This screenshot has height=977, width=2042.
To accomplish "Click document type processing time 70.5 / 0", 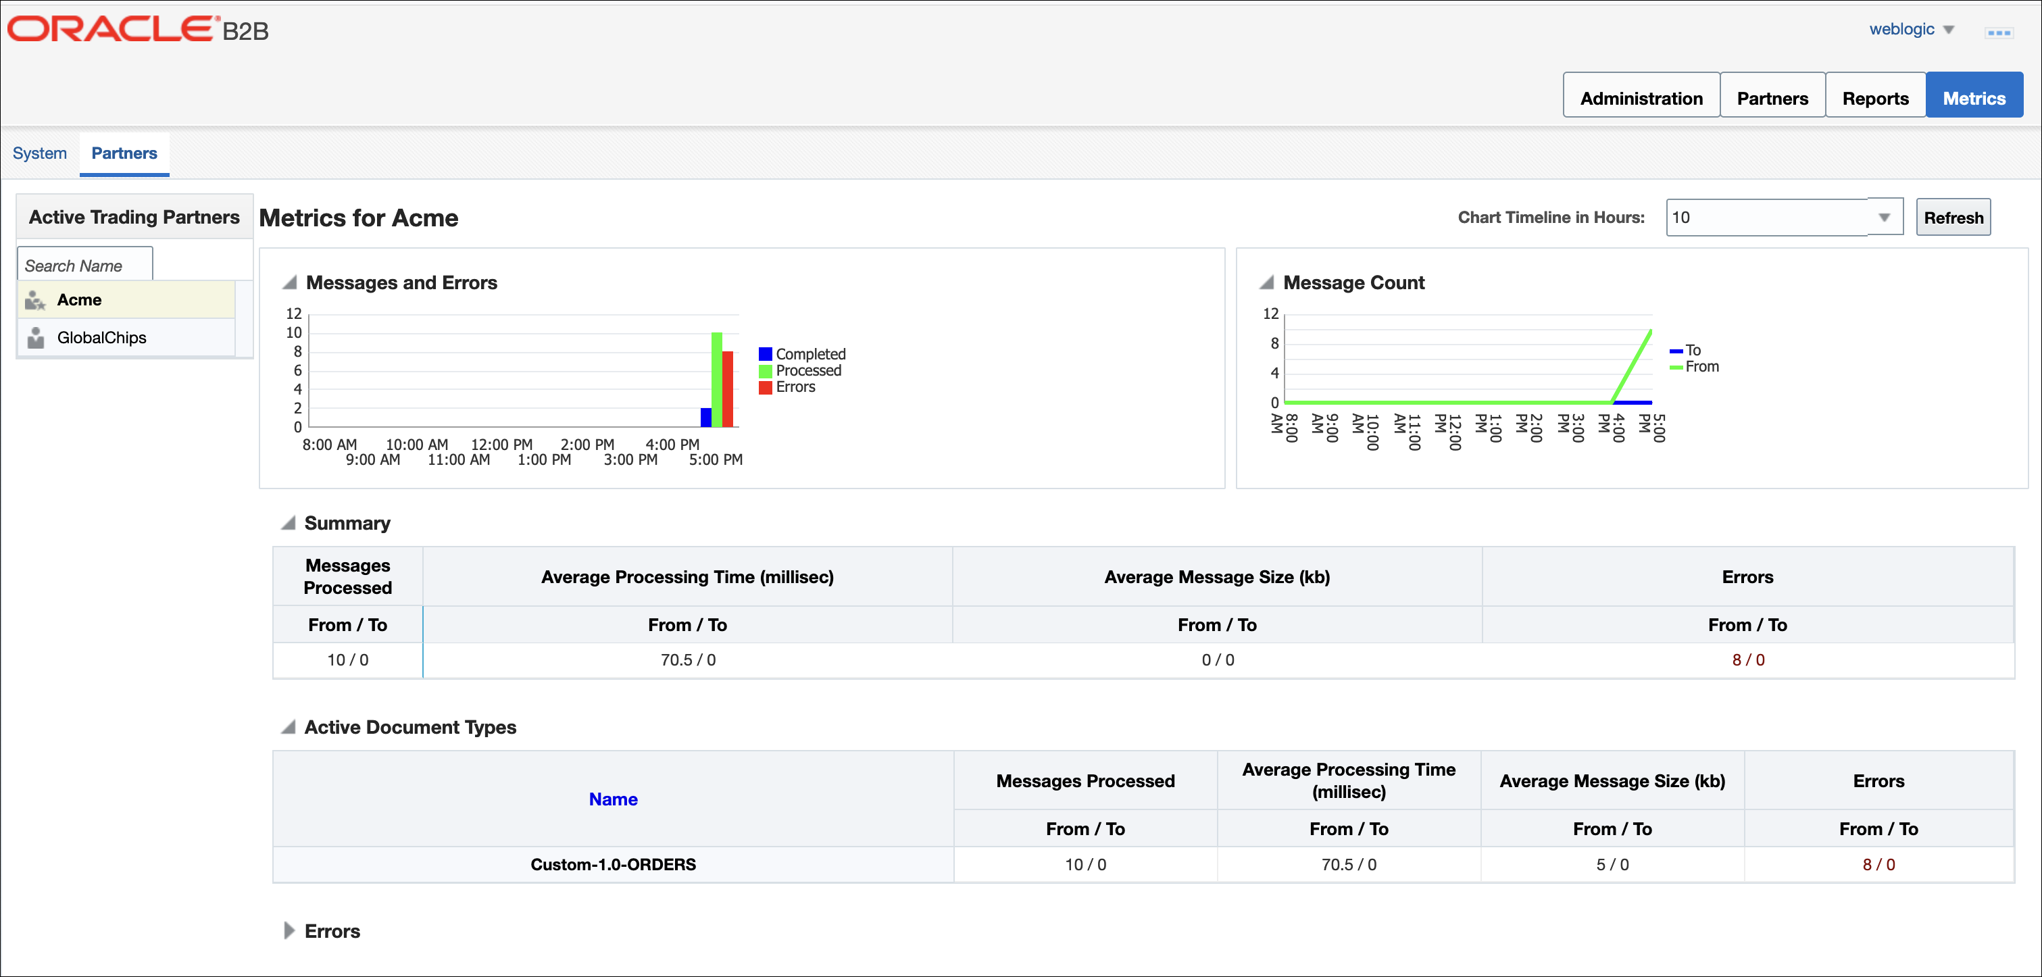I will (1349, 864).
